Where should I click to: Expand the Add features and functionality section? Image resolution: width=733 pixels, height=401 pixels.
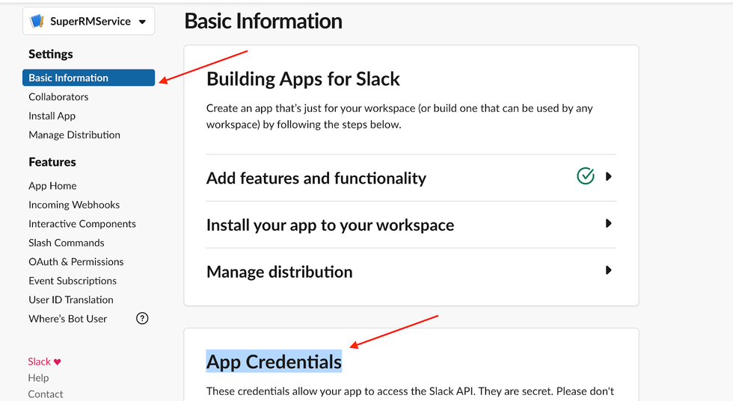pyautogui.click(x=609, y=177)
